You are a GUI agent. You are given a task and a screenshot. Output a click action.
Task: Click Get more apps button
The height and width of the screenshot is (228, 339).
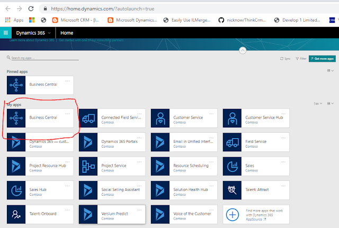[x=322, y=59]
